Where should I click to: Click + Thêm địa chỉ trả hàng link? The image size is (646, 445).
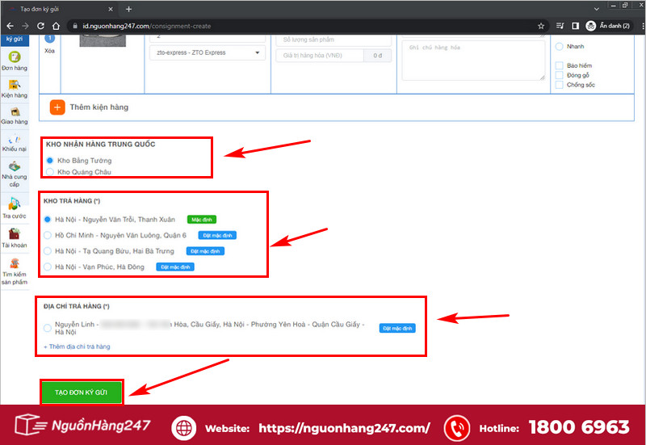pos(77,346)
